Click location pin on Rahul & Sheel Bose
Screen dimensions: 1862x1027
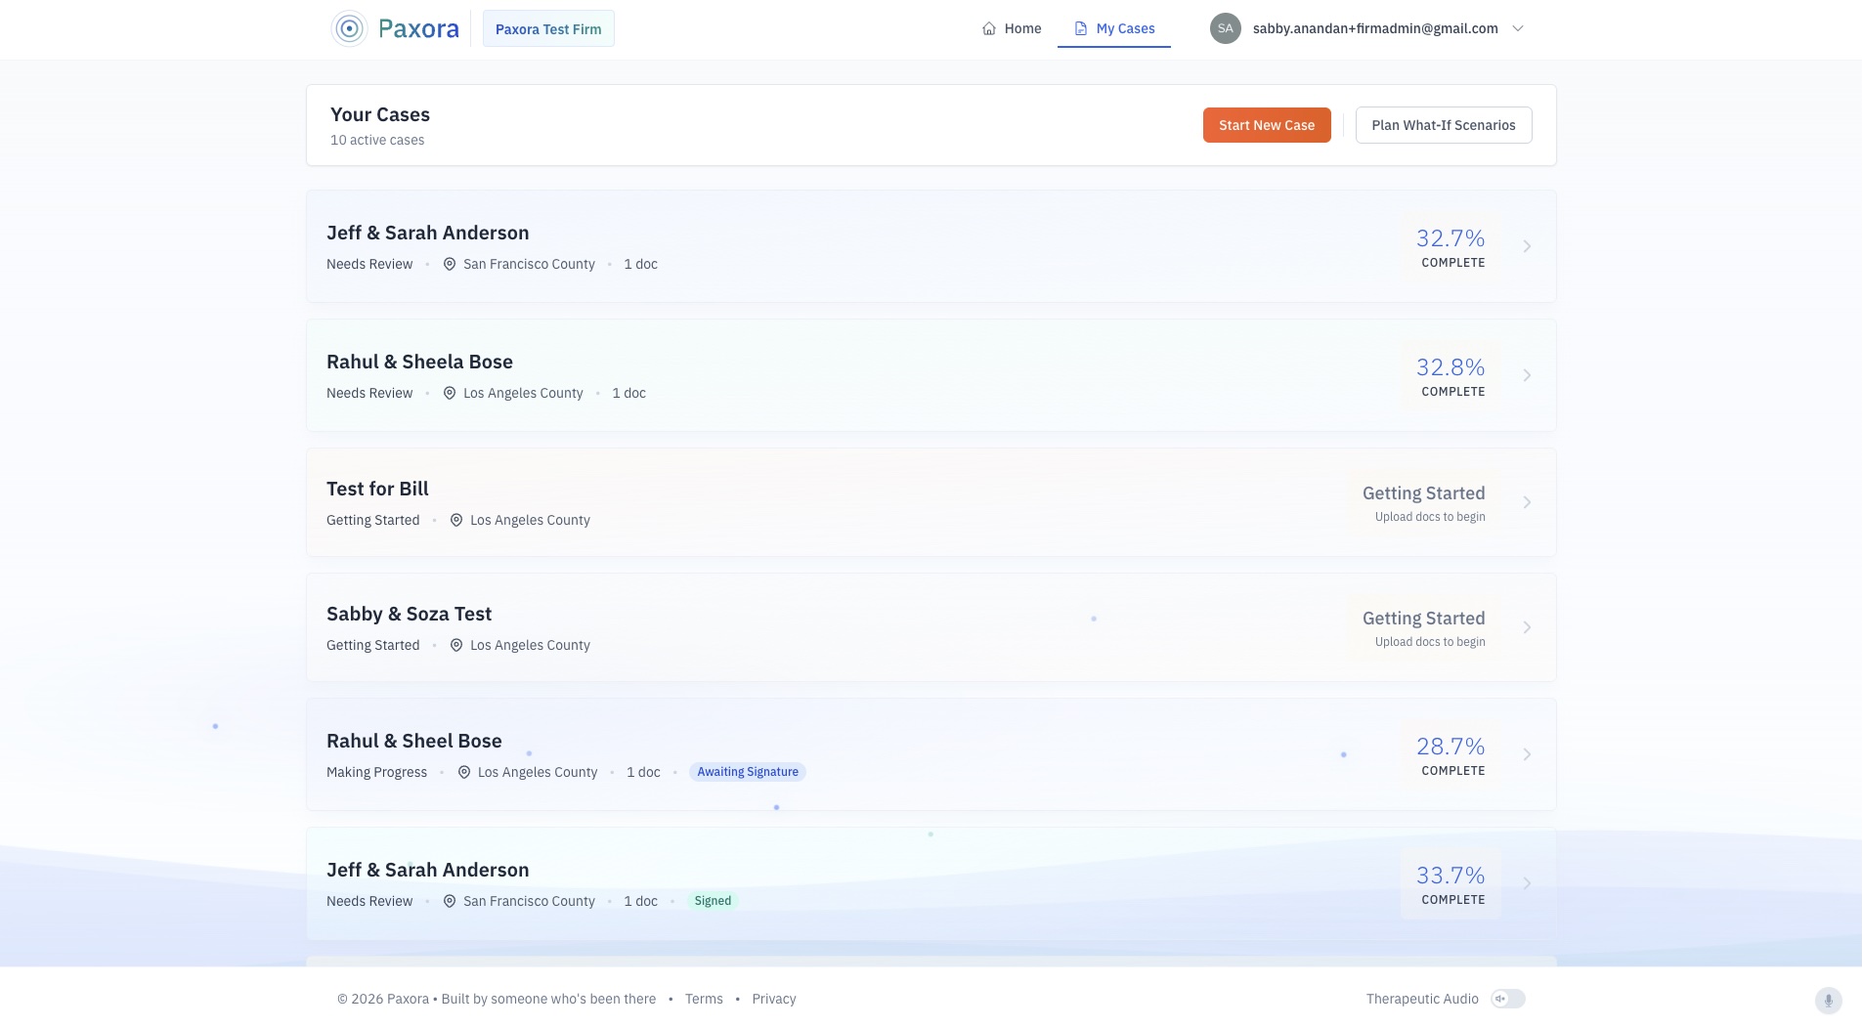464,772
